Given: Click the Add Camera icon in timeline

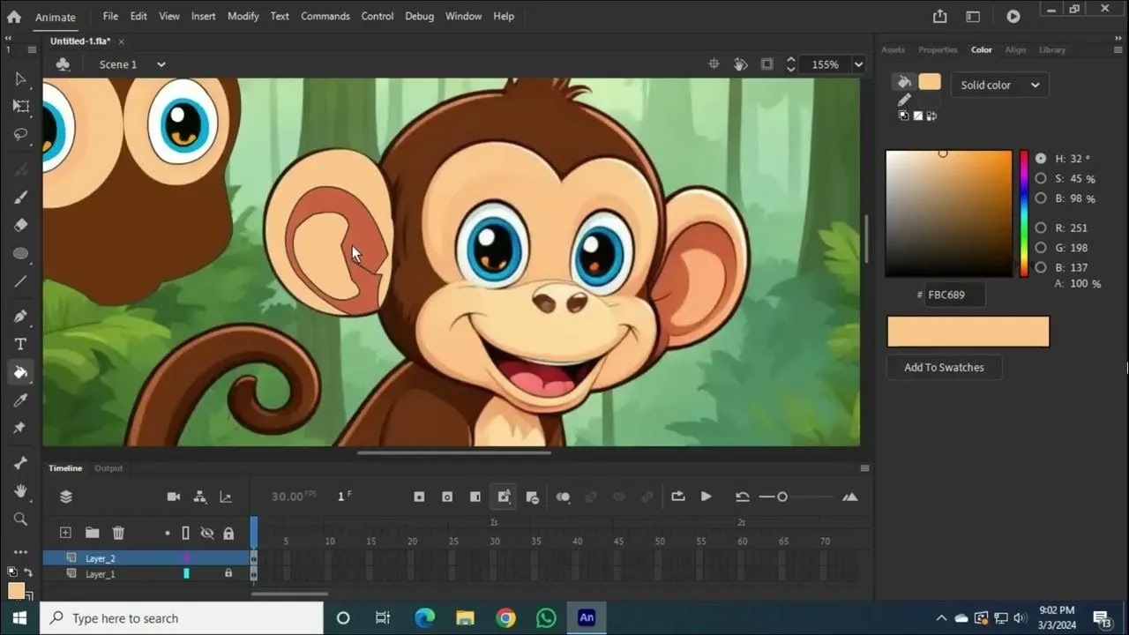Looking at the screenshot, I should coord(174,497).
